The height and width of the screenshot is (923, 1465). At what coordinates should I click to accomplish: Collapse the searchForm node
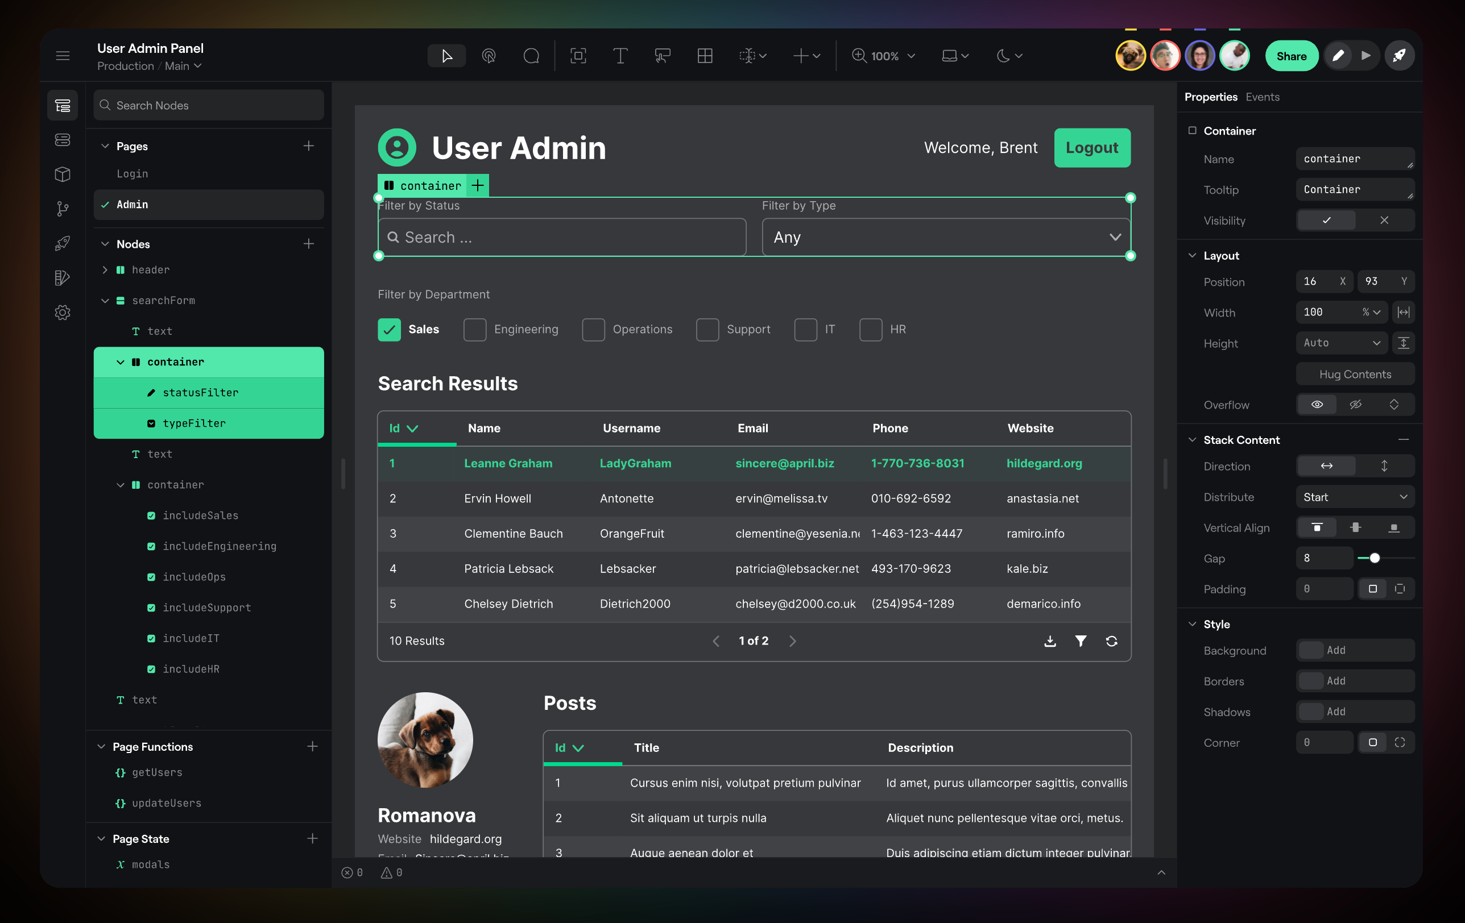[105, 300]
